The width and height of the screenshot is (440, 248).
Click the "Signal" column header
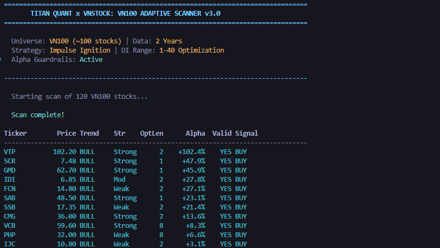coord(247,133)
